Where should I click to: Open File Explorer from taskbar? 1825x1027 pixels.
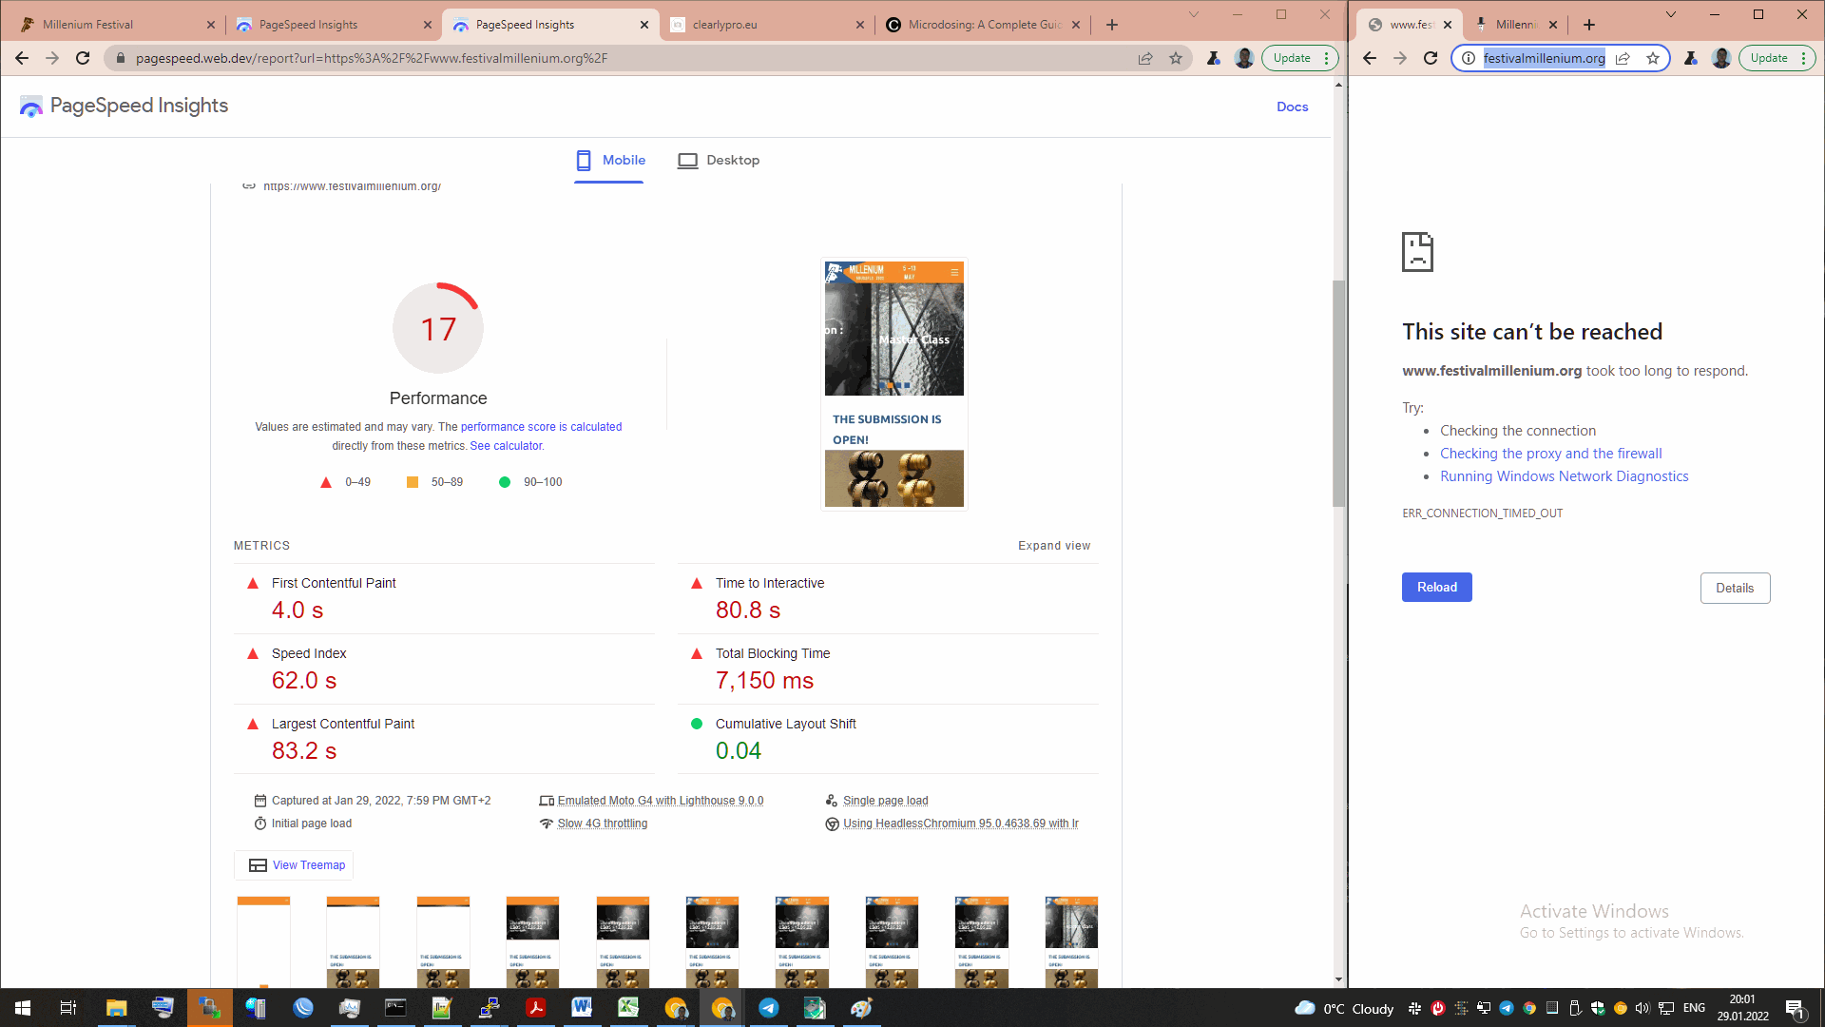(x=116, y=1008)
